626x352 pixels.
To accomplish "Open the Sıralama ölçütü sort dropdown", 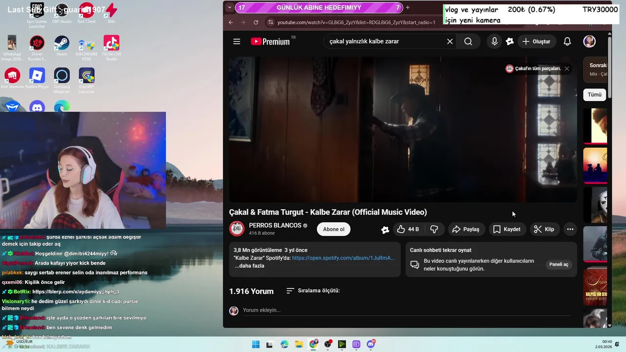I will 313,291.
